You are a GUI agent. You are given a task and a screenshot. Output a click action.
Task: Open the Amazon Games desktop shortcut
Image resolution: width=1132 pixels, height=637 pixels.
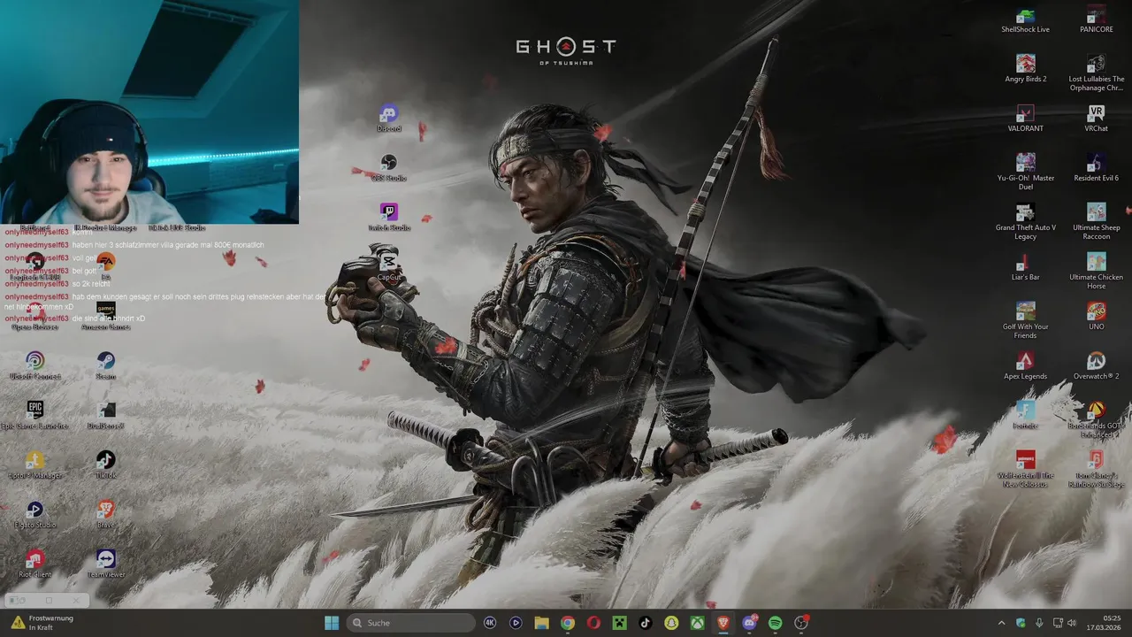point(106,317)
